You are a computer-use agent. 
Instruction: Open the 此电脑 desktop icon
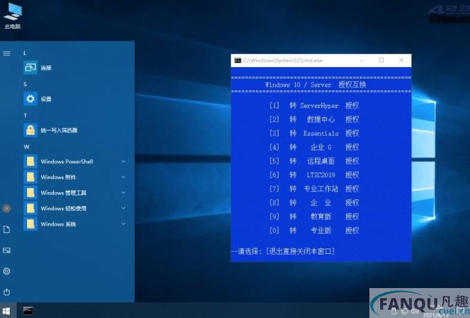[x=13, y=16]
